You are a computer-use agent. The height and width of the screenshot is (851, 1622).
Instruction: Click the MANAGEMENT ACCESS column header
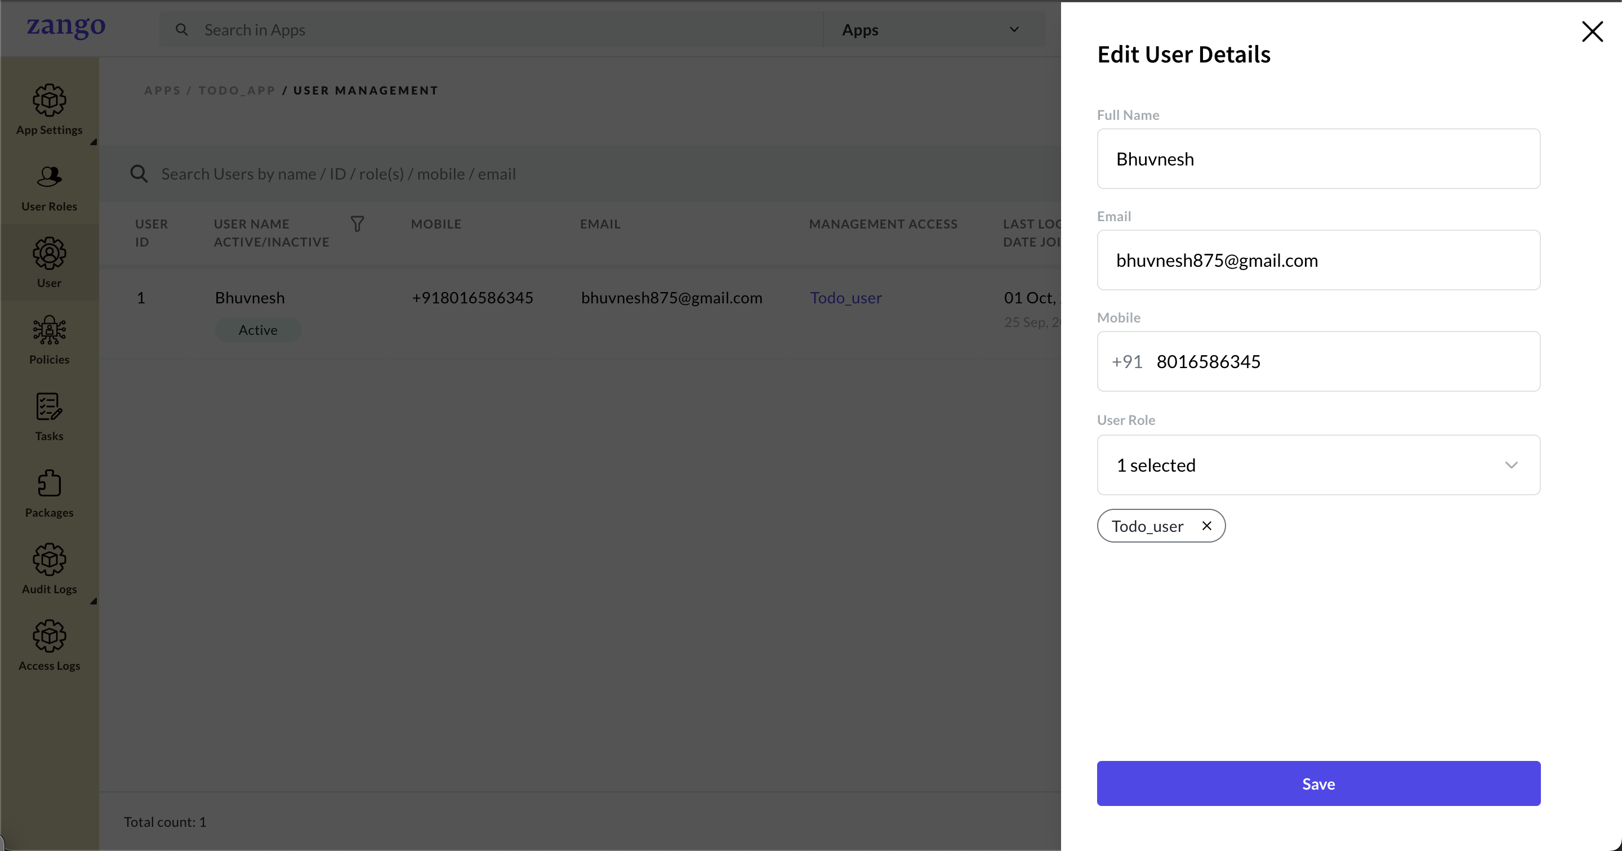[x=883, y=224]
